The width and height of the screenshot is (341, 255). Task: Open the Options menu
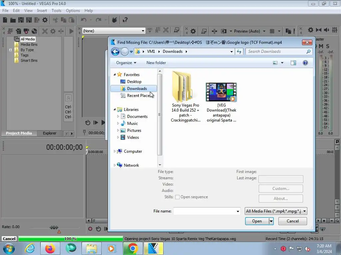coord(73,11)
